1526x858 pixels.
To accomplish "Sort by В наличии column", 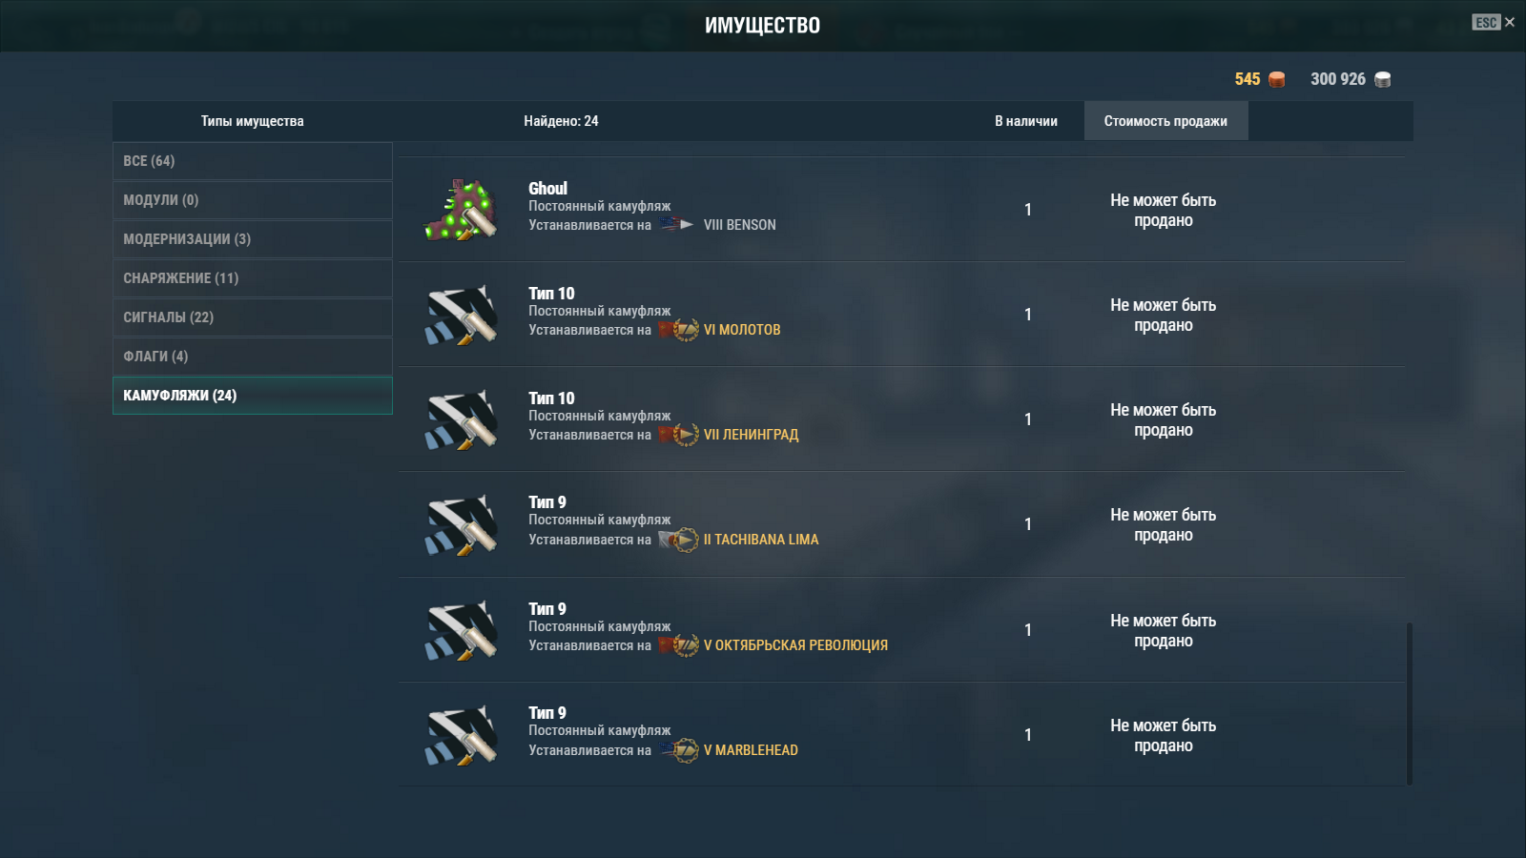I will pos(1026,121).
